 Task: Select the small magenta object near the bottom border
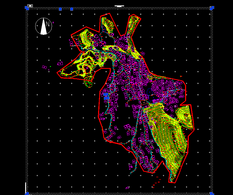tap(127, 188)
